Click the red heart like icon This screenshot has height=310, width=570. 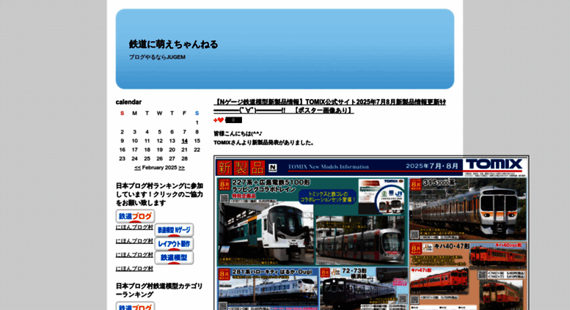tap(219, 120)
